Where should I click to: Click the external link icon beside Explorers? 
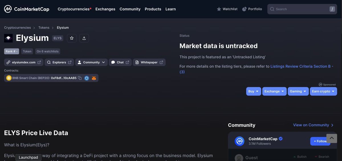70,62
